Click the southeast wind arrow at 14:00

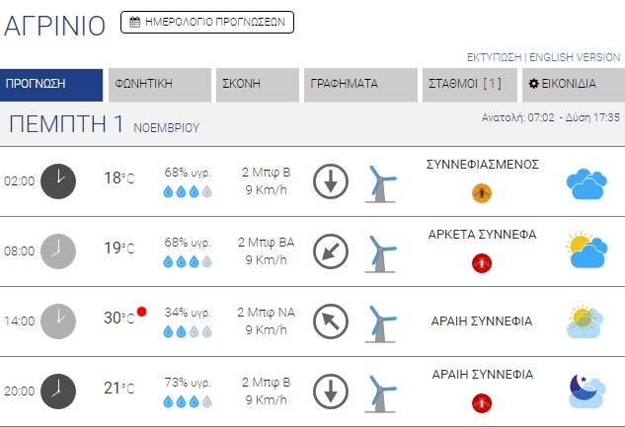coord(331,320)
